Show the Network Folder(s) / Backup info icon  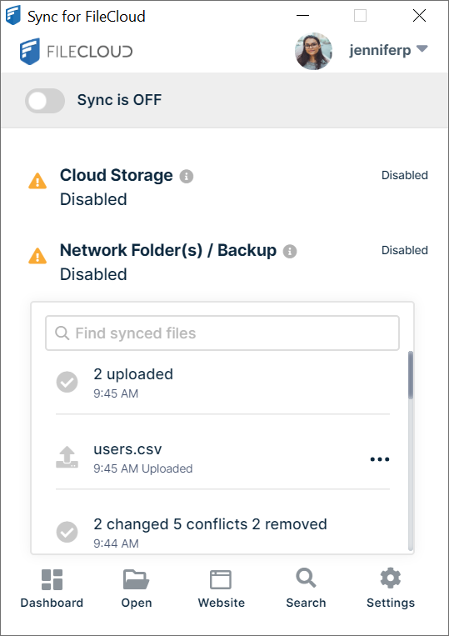(x=290, y=252)
